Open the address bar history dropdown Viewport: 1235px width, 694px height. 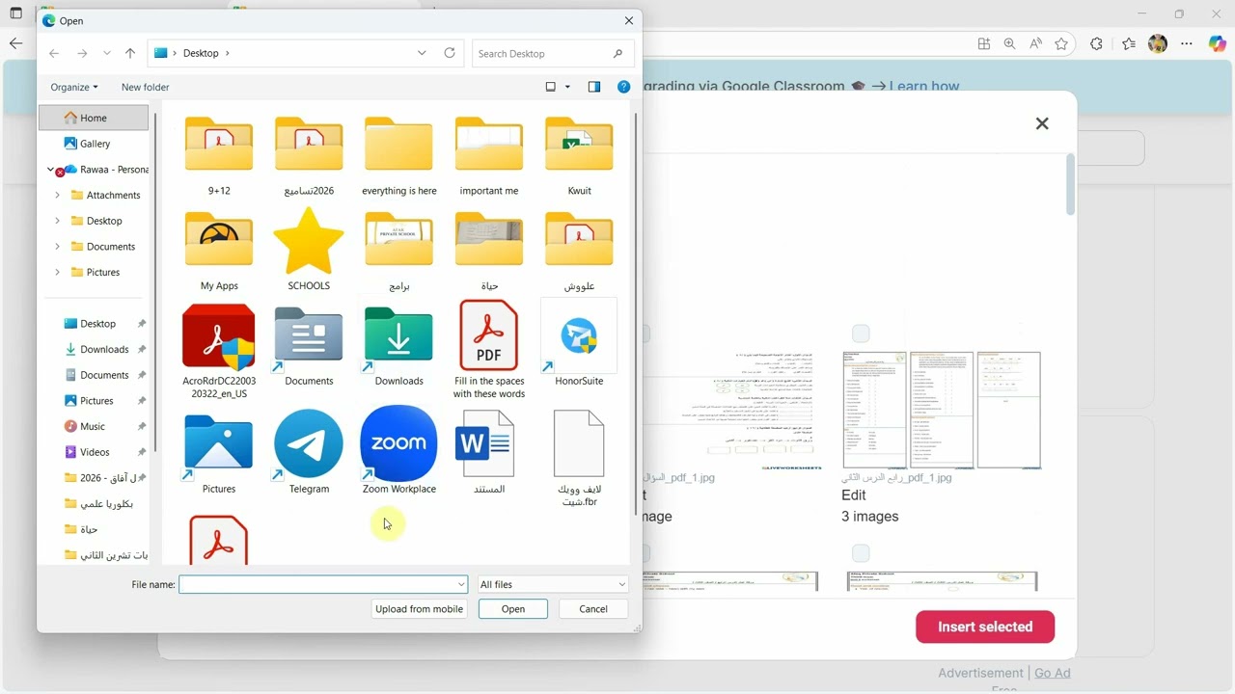pos(422,53)
